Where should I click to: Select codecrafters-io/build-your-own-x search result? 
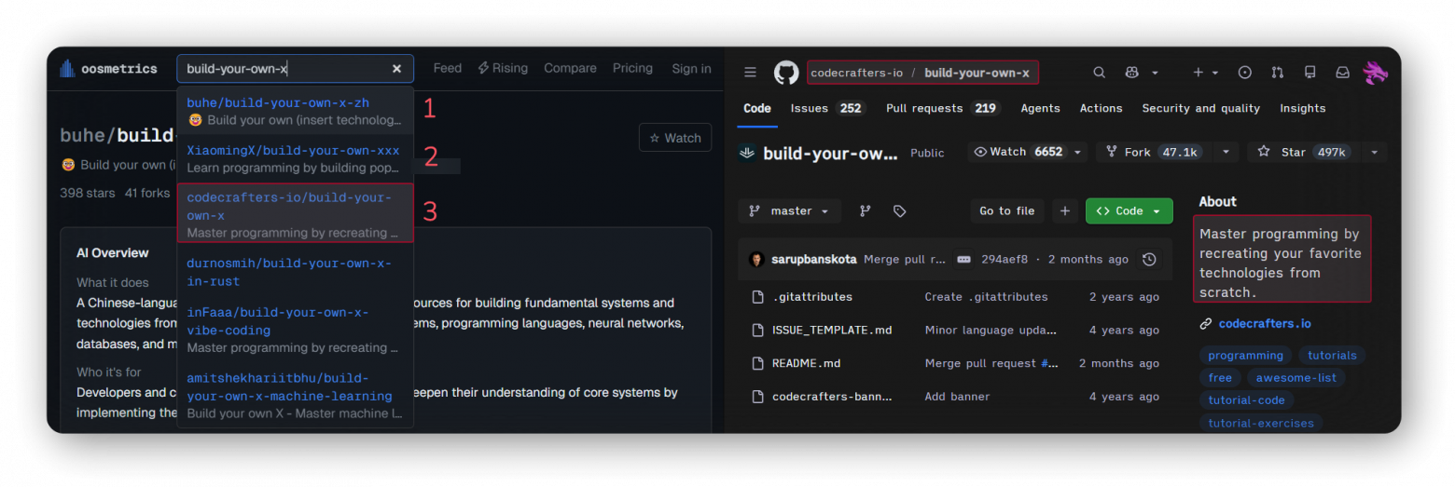[x=295, y=212]
